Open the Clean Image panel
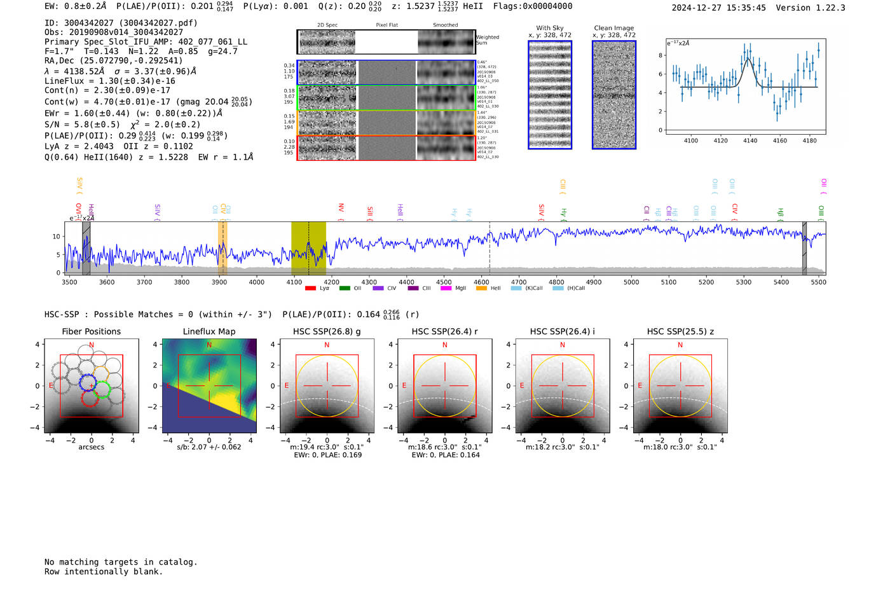 (x=614, y=95)
